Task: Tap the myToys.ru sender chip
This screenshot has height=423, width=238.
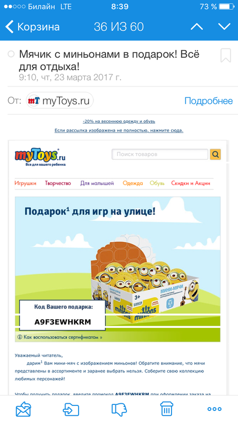Action: (x=59, y=101)
